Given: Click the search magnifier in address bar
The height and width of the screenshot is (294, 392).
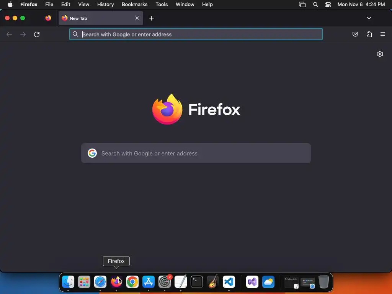Looking at the screenshot, I should click(x=75, y=34).
